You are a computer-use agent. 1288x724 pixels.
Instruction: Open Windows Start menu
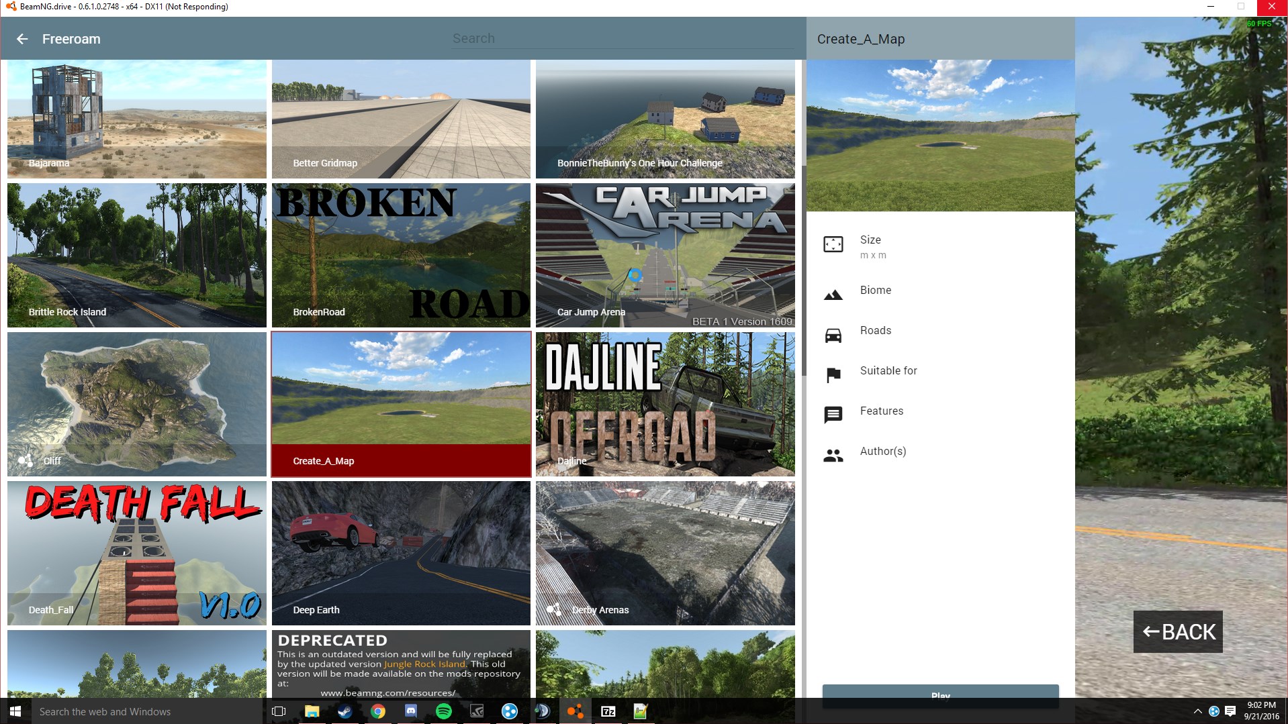15,711
